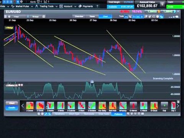Switch to the News tab
Screen dimensions: 184x138
click(92, 16)
